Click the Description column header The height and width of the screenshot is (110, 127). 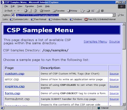point(74,68)
